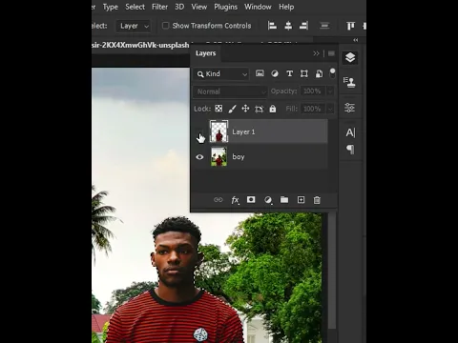Open the 3D menu
The height and width of the screenshot is (343, 458).
(x=179, y=7)
